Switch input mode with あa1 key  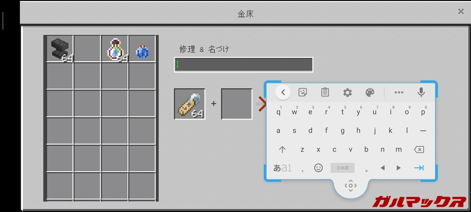click(282, 168)
